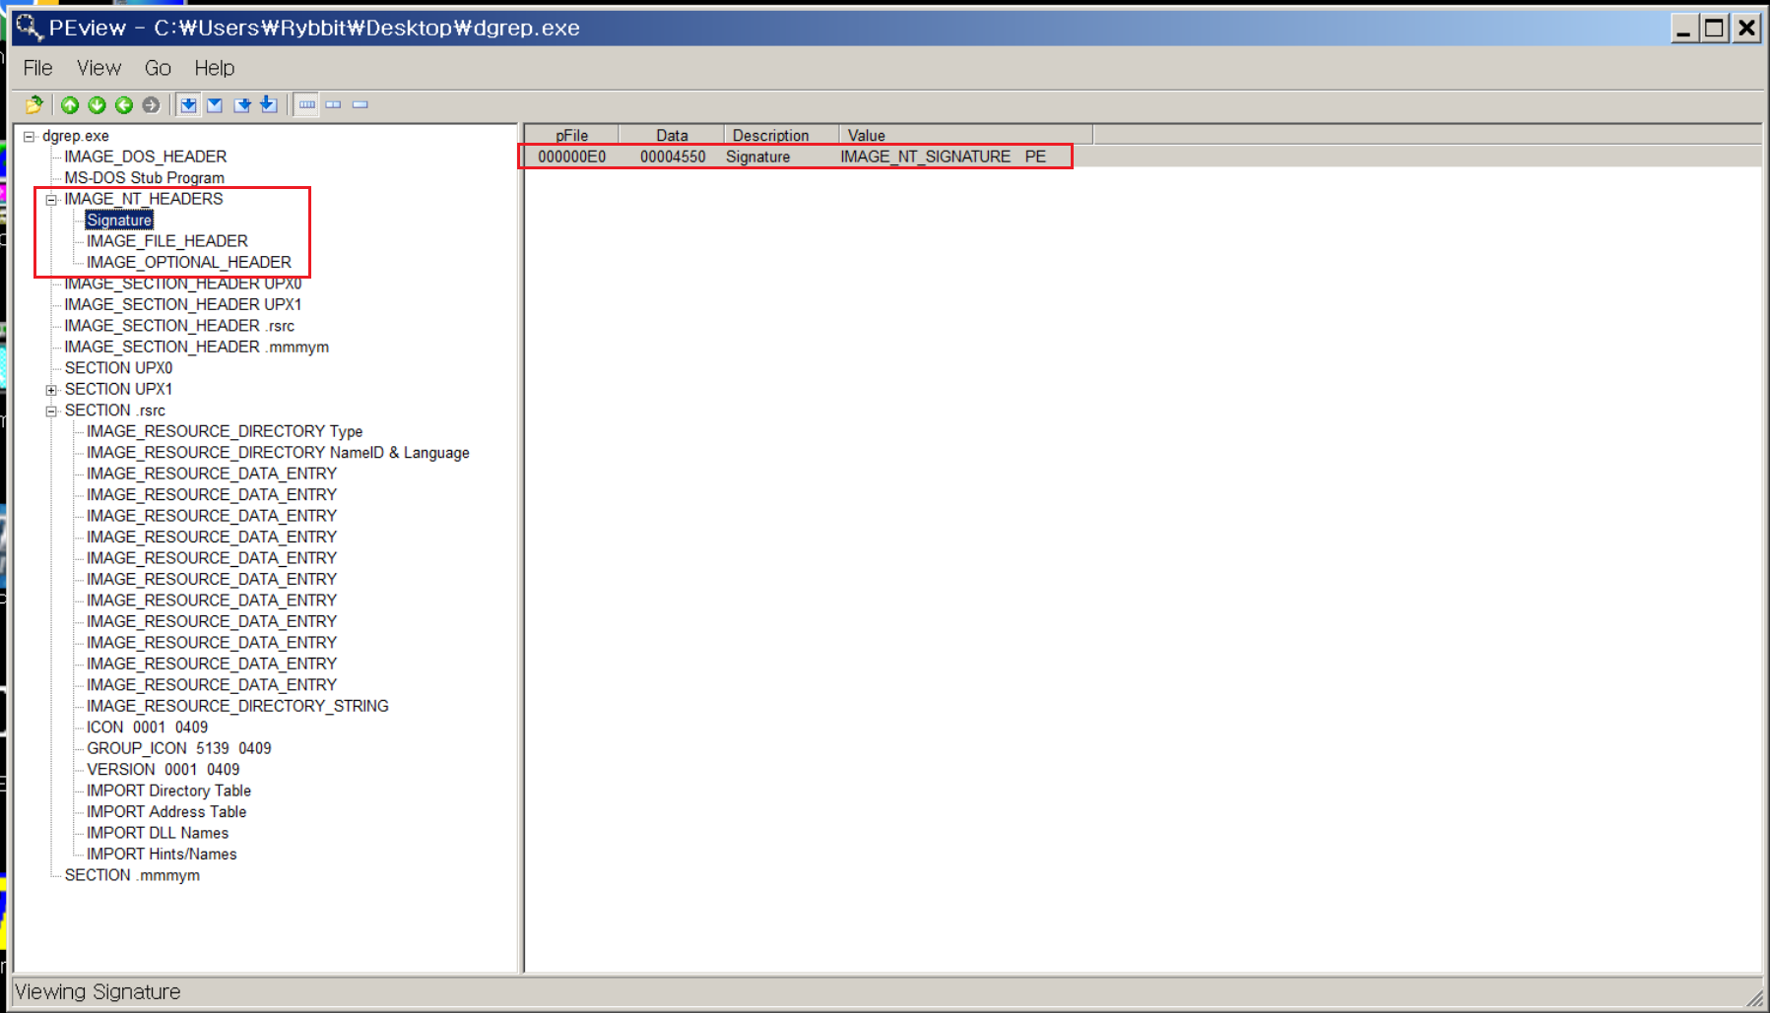Select the SECTION .rsrc label
Image resolution: width=1770 pixels, height=1013 pixels.
click(115, 411)
